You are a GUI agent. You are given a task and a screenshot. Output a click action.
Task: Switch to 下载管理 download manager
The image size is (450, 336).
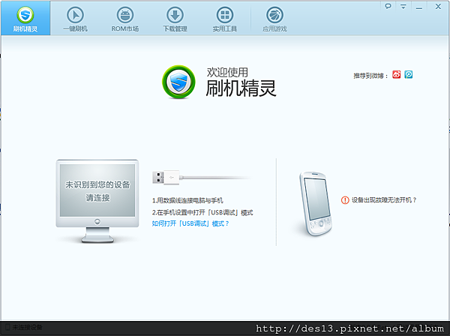tap(175, 19)
